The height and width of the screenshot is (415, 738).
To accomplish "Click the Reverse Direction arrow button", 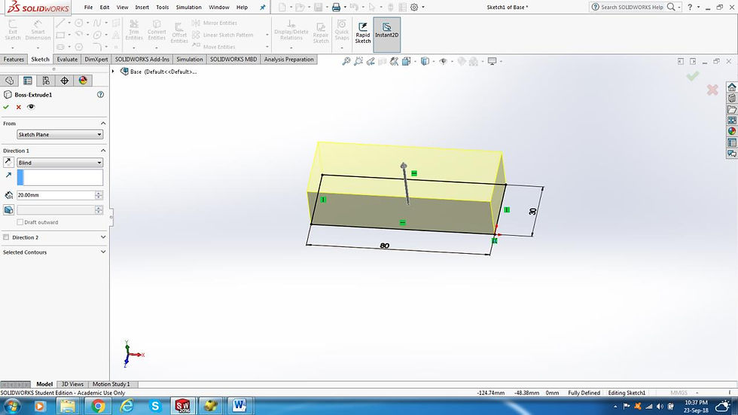I will 8,163.
